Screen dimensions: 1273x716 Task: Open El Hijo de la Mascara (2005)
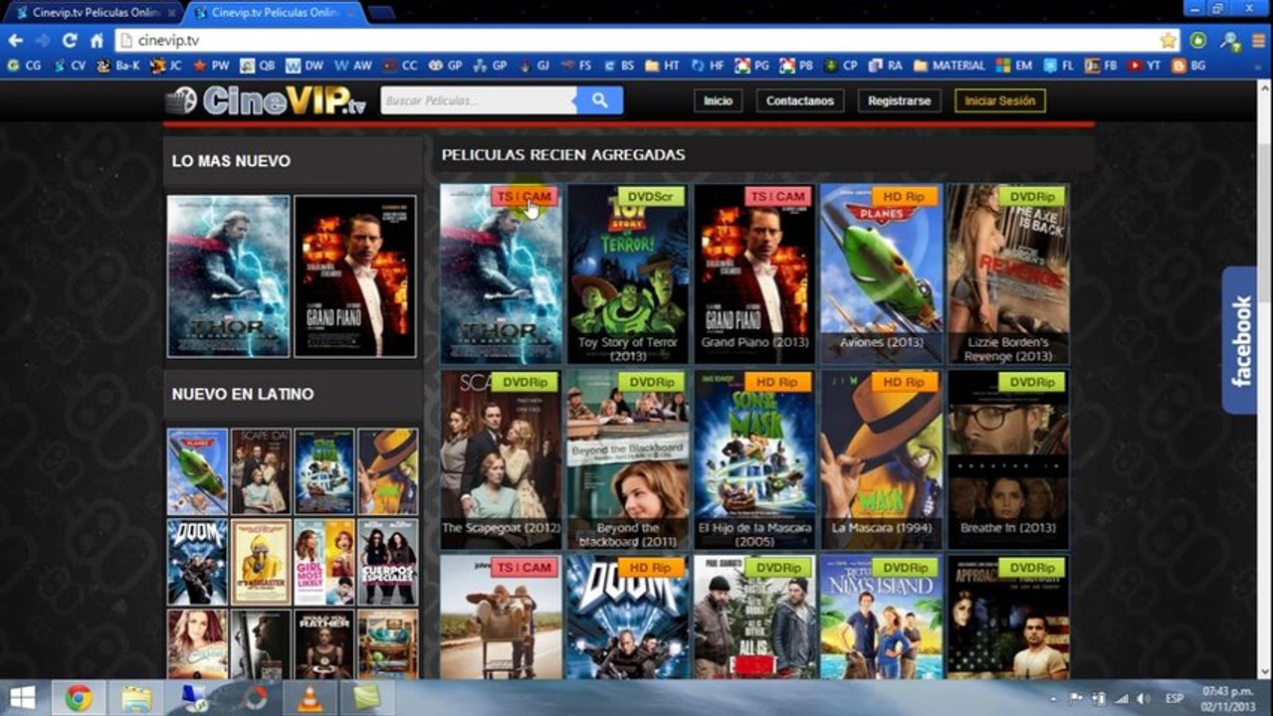pos(754,459)
